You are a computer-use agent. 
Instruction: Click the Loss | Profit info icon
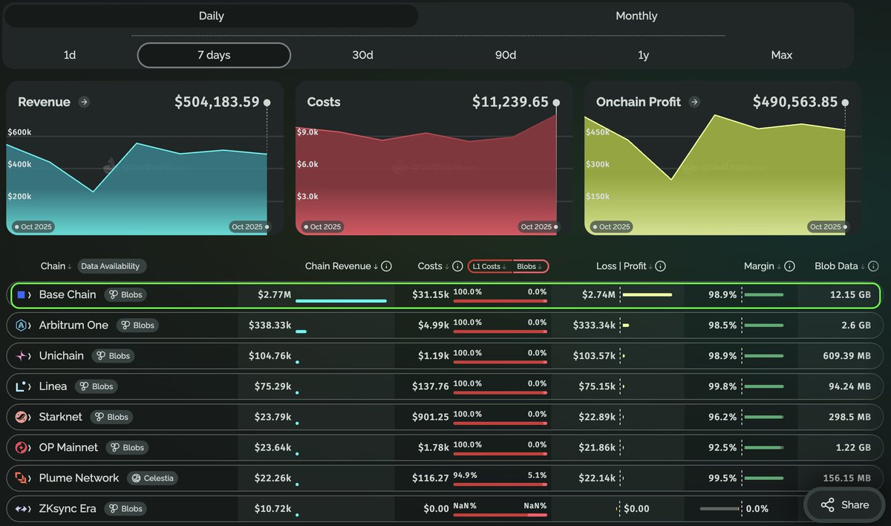660,266
